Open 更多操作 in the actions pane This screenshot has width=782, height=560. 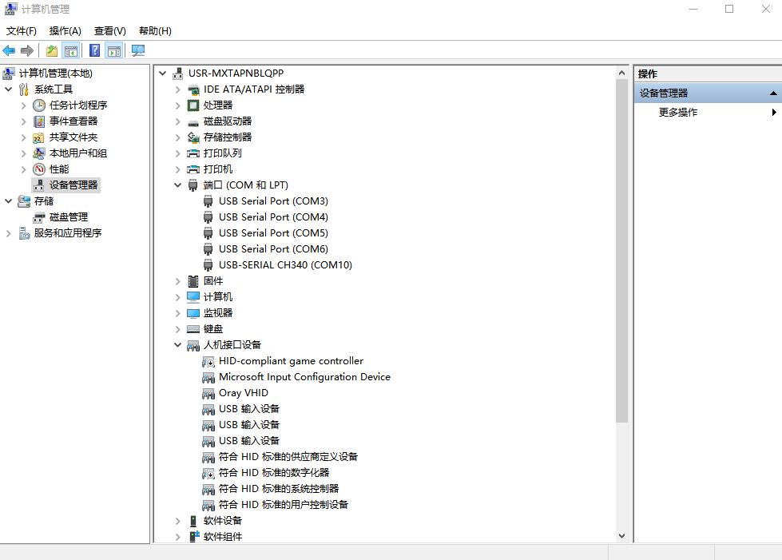tap(677, 113)
